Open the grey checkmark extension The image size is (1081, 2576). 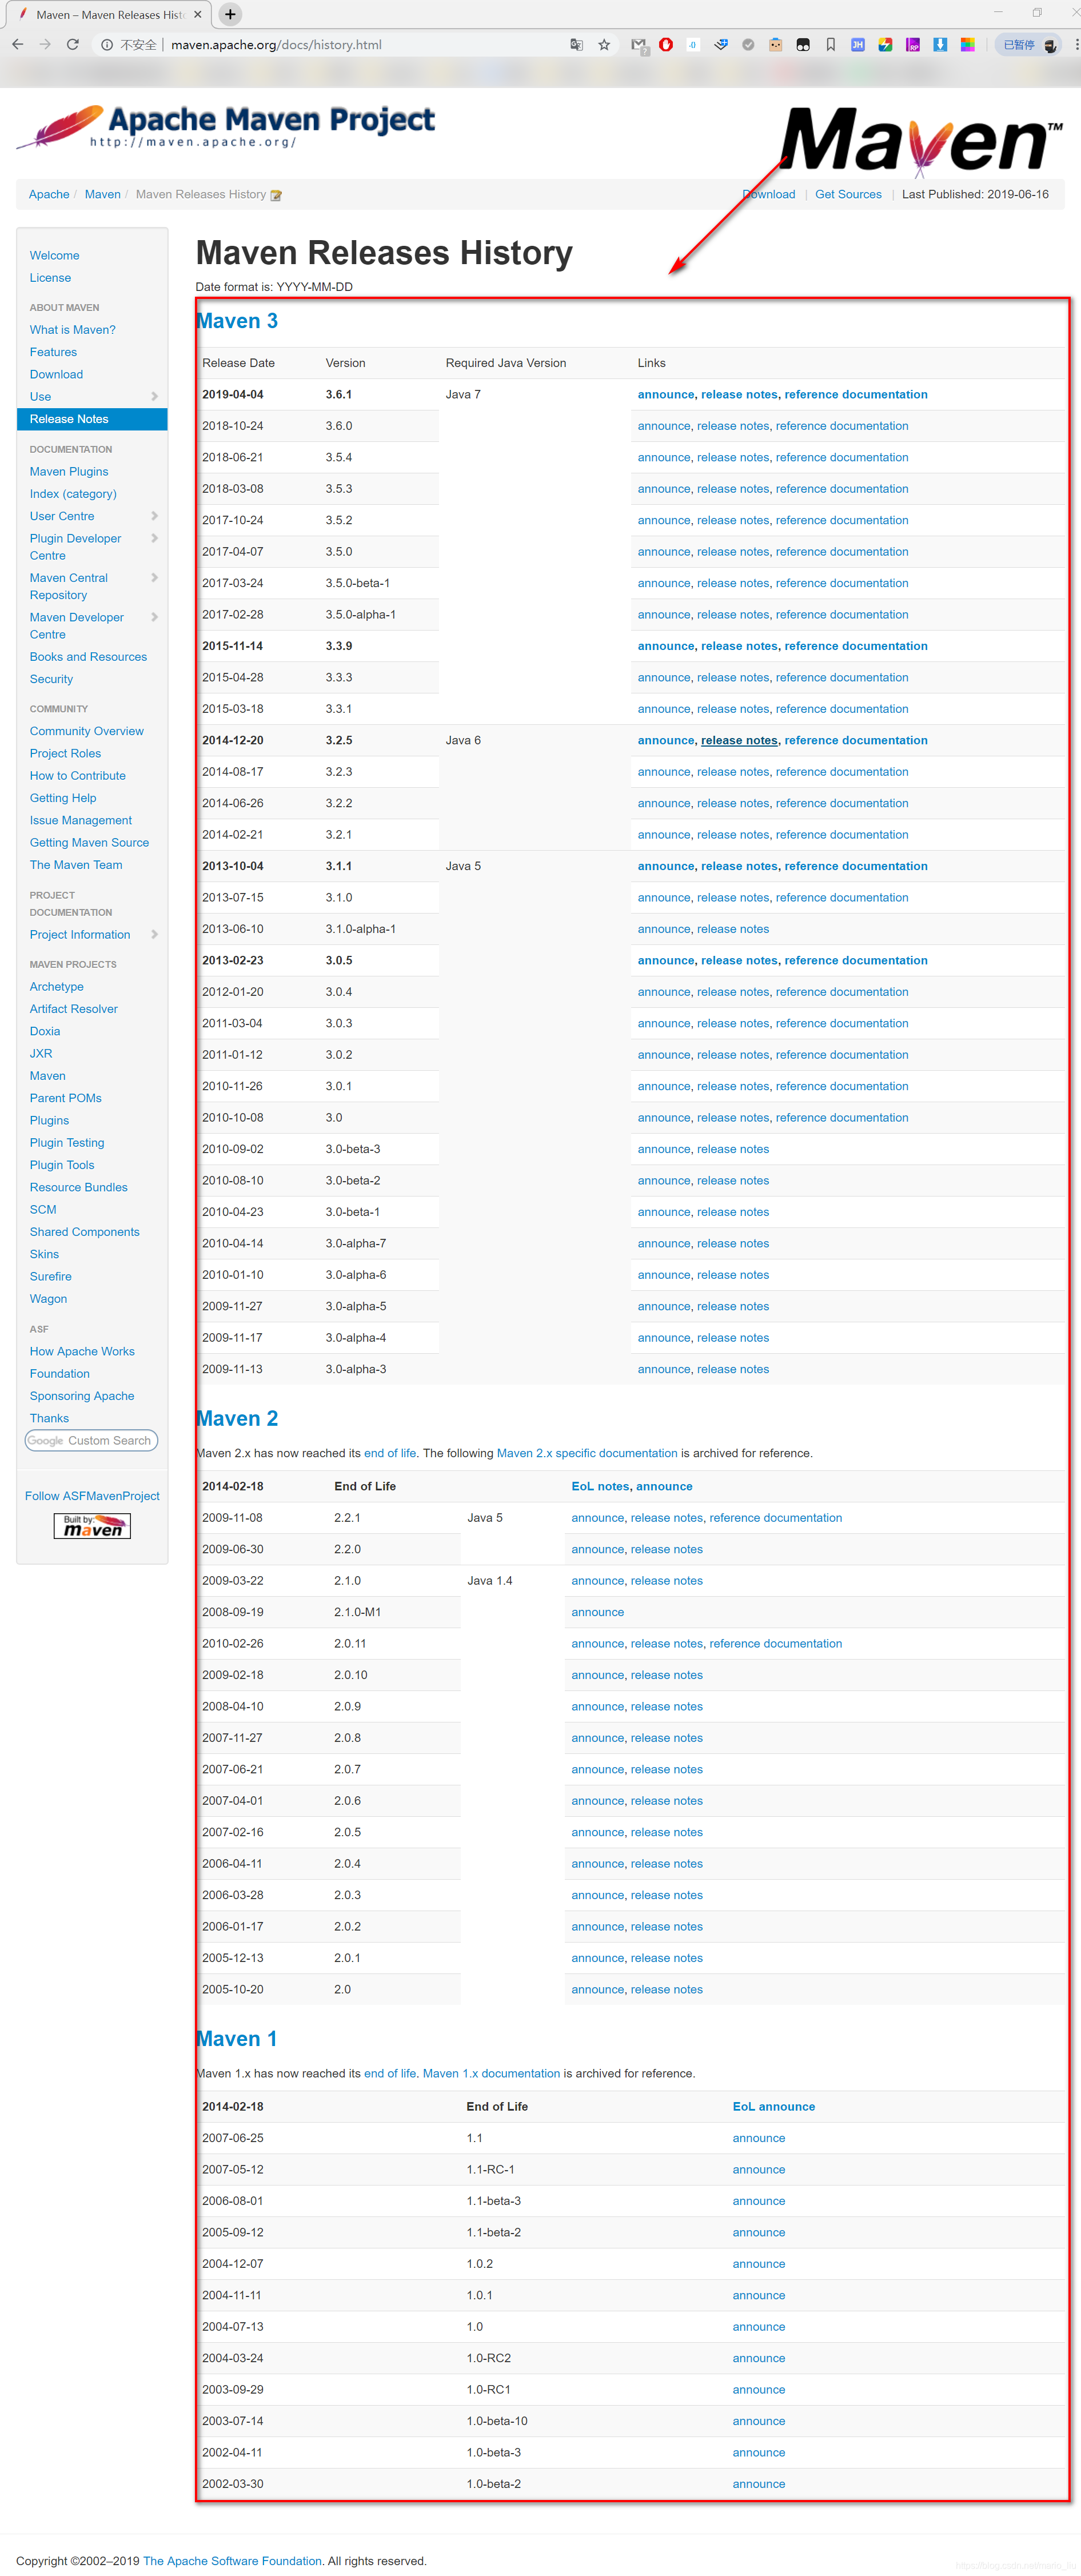(748, 45)
